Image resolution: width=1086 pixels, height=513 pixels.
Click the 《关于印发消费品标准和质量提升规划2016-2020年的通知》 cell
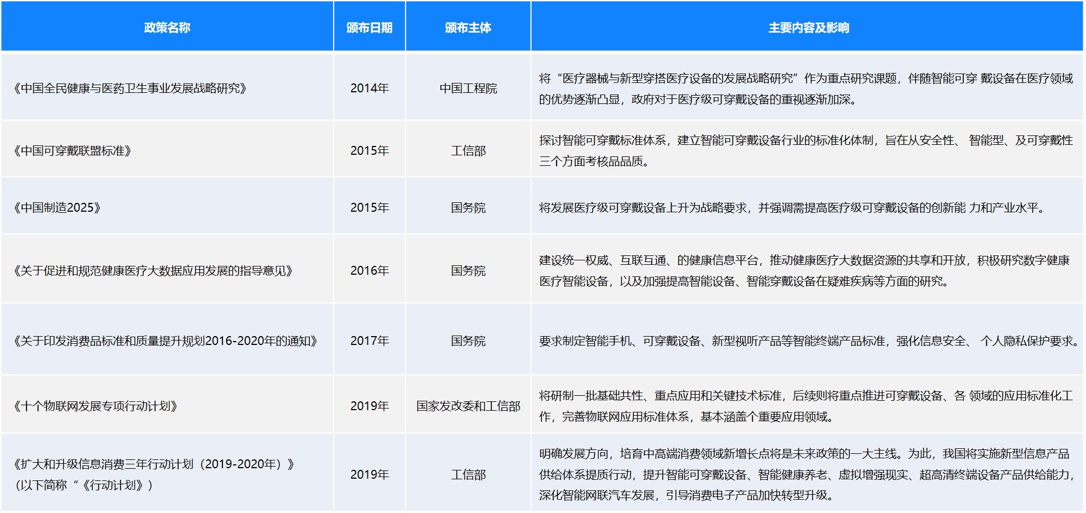[x=165, y=341]
